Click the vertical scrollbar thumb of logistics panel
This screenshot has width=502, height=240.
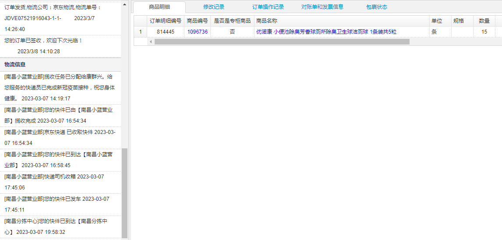point(124,193)
